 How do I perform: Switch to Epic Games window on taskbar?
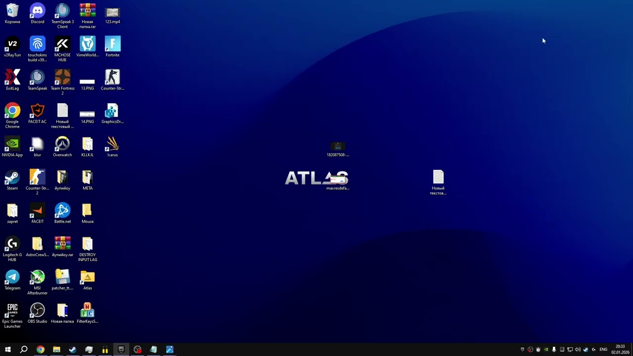point(121,349)
